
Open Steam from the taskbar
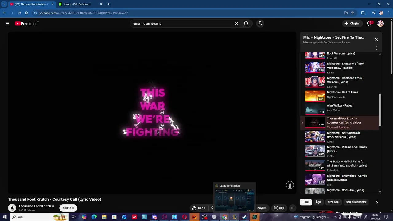pos(244,217)
